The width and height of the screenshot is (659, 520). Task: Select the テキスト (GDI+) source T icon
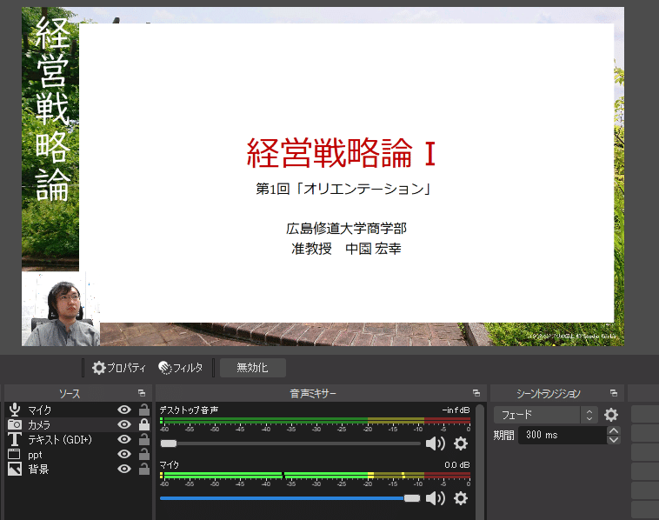(x=15, y=439)
